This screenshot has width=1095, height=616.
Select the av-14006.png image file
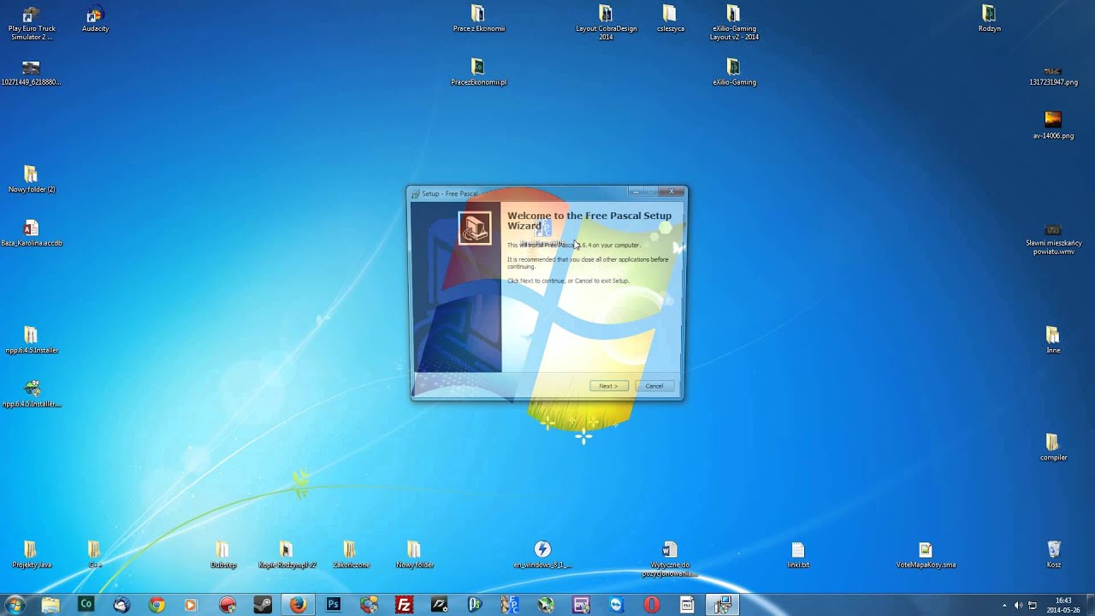click(x=1053, y=126)
